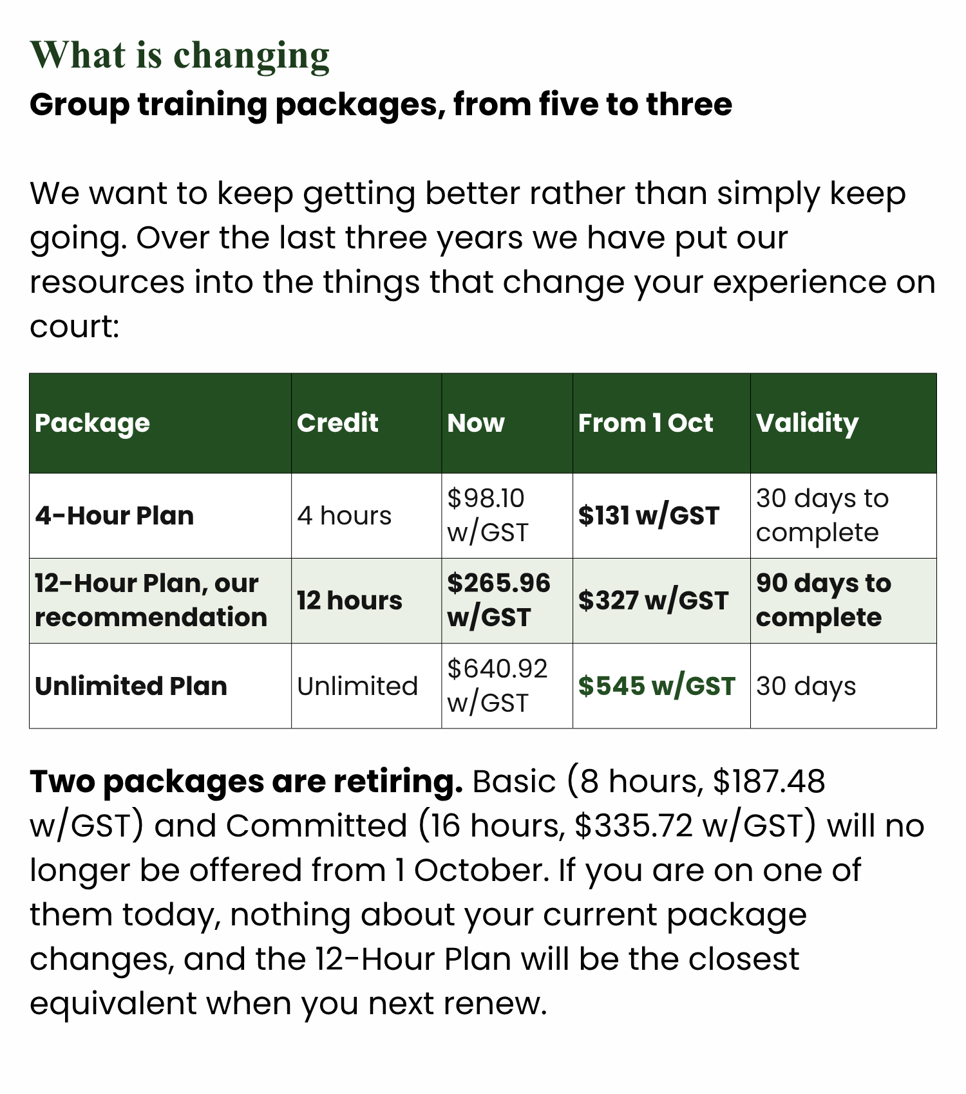Click the $640.92 w/GST current price
Image resolution: width=966 pixels, height=1094 pixels.
[497, 686]
